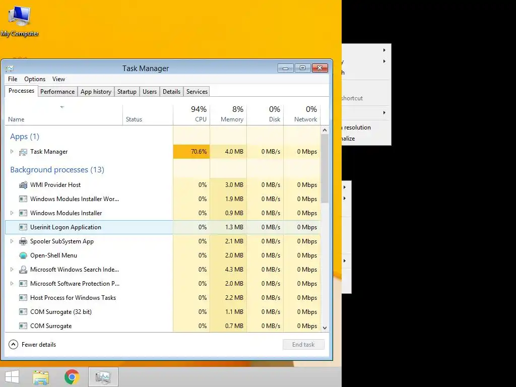The width and height of the screenshot is (516, 387).
Task: Click the process list scrollbar thumb
Action: click(325, 168)
